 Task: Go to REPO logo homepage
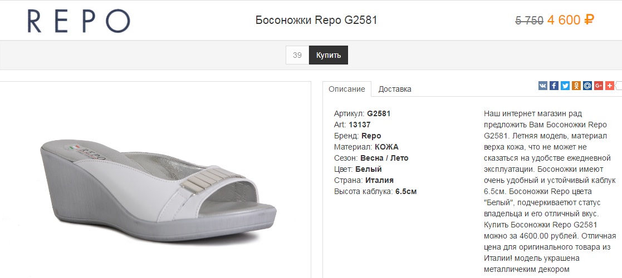(x=79, y=21)
